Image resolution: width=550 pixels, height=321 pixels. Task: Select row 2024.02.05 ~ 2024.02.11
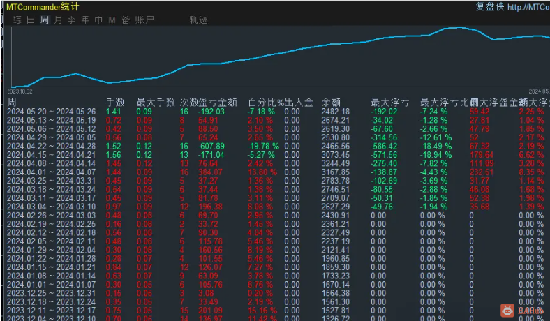(276, 241)
